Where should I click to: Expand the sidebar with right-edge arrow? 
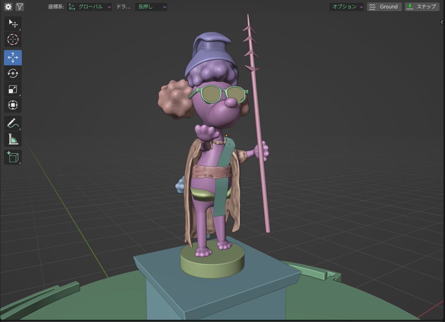pyautogui.click(x=442, y=23)
